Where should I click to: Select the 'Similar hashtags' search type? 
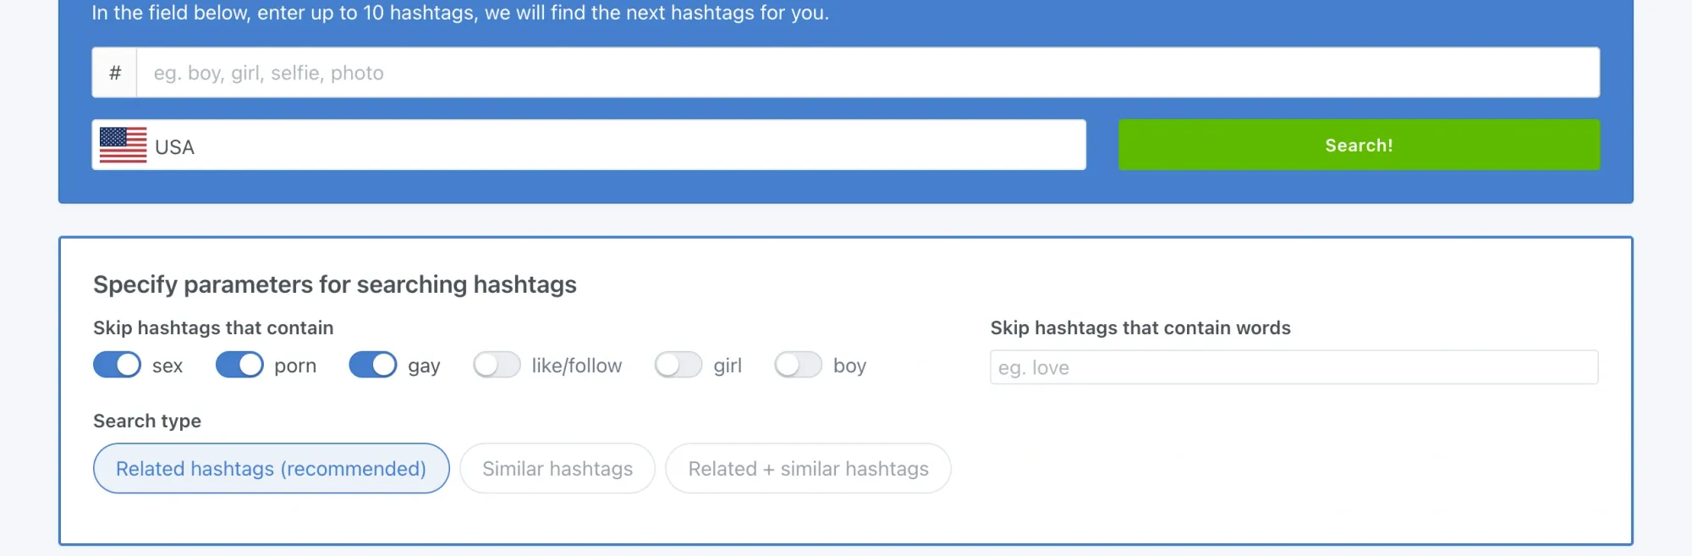click(x=557, y=468)
